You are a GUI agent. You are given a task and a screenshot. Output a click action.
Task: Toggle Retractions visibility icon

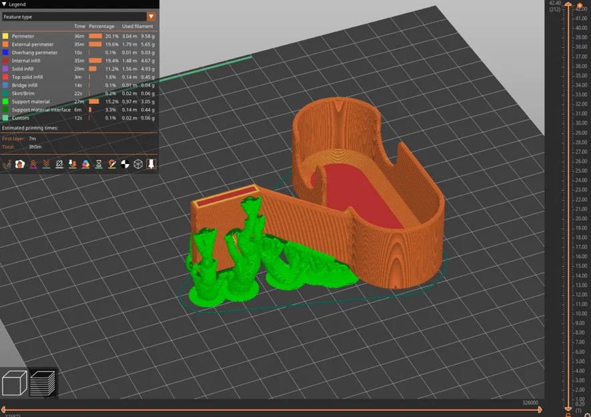click(33, 164)
